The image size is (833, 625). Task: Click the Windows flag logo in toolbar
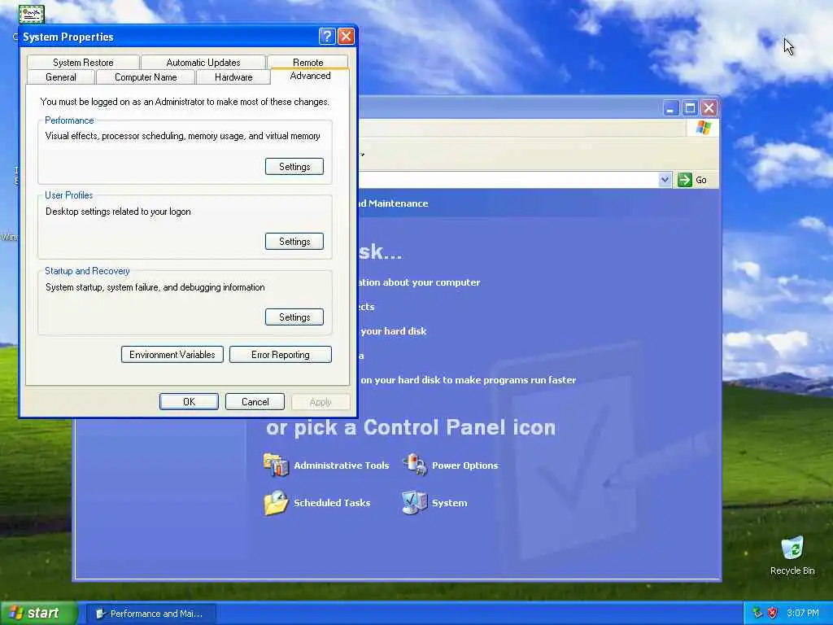click(704, 128)
